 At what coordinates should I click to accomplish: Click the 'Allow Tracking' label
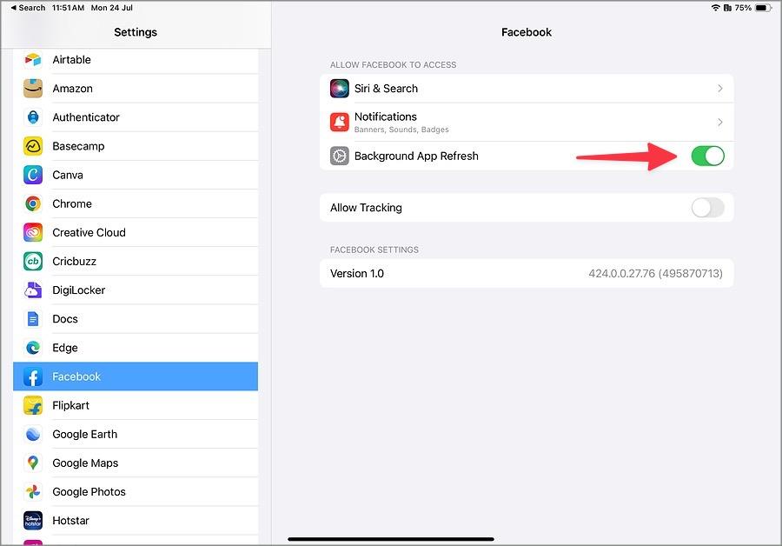[366, 208]
